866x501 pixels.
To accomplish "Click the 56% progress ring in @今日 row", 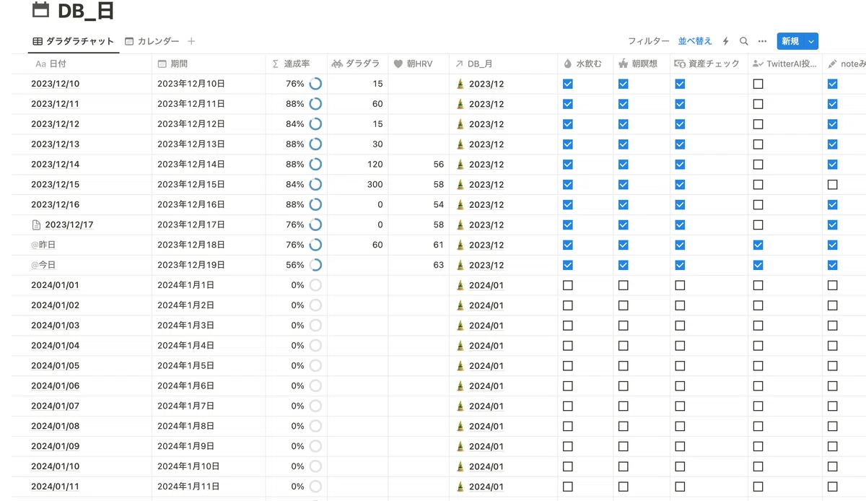I will coord(315,265).
